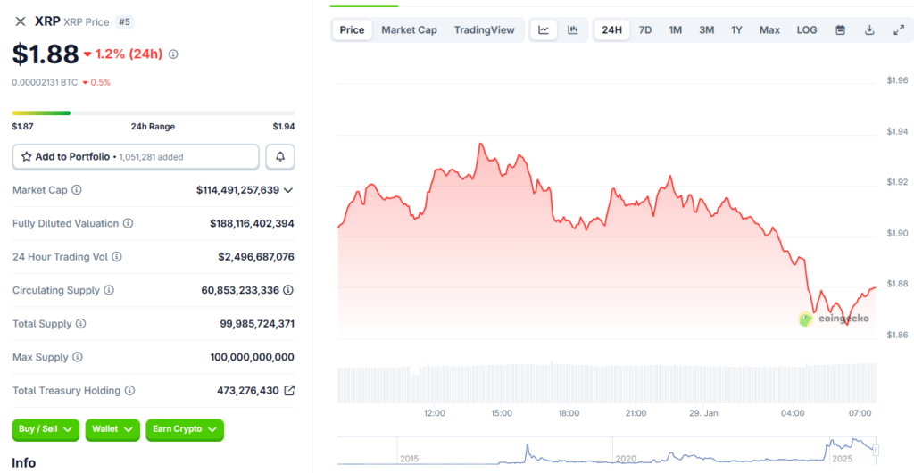This screenshot has width=914, height=473.
Task: Click info icon next to Market Cap
Action: coord(77,190)
